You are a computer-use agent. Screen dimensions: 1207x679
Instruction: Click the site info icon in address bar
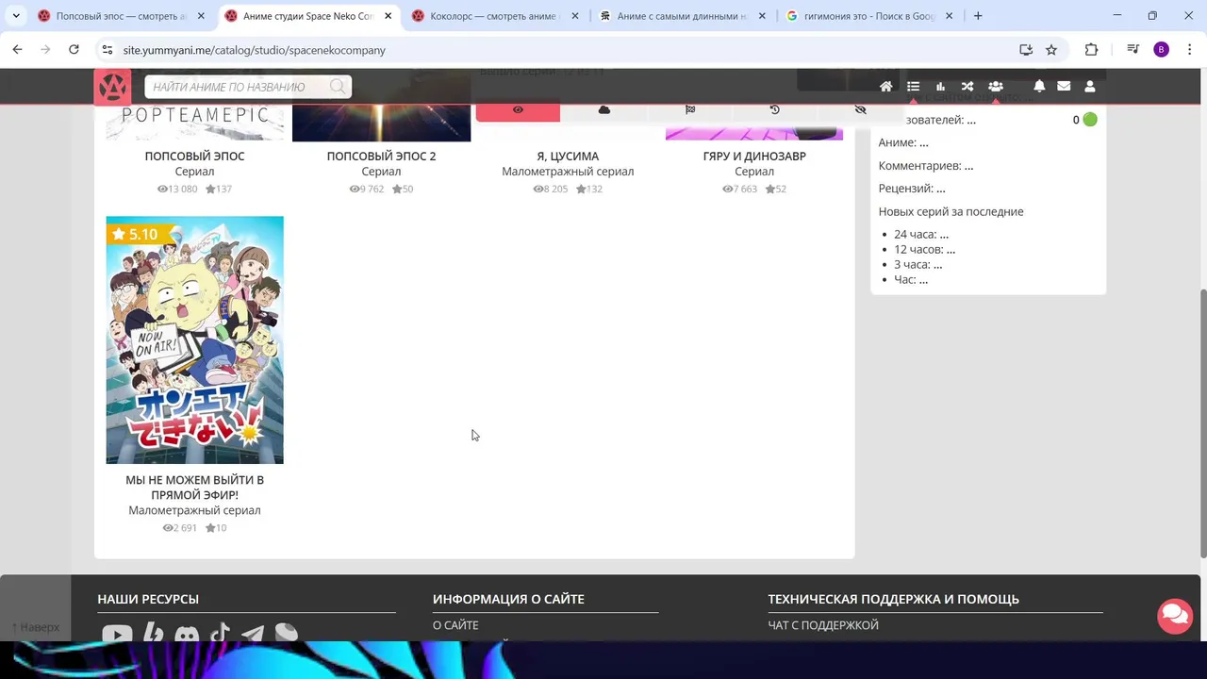point(107,50)
